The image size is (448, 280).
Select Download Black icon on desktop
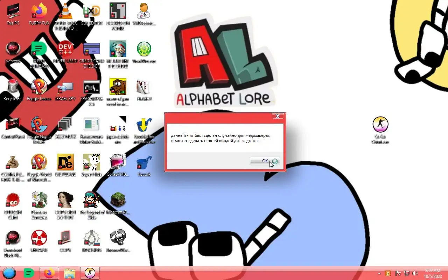pyautogui.click(x=13, y=243)
